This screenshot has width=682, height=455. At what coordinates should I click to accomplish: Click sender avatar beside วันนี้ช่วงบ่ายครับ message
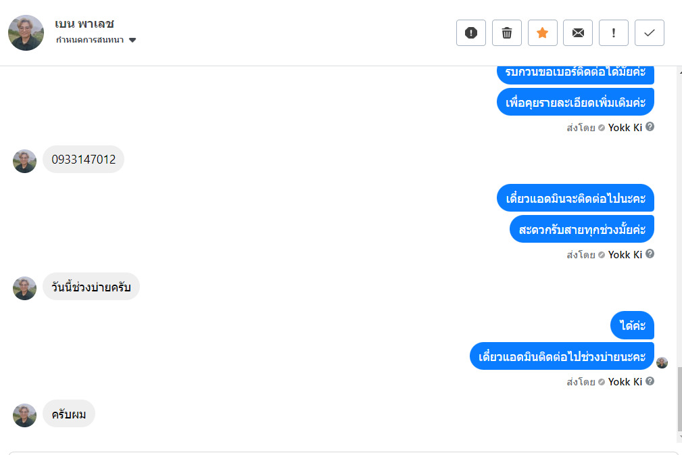point(25,288)
